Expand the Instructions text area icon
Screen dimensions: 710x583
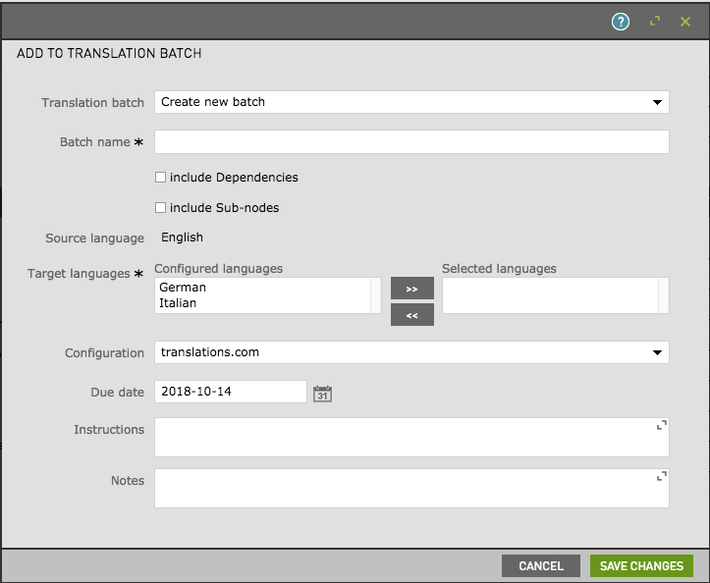(661, 425)
